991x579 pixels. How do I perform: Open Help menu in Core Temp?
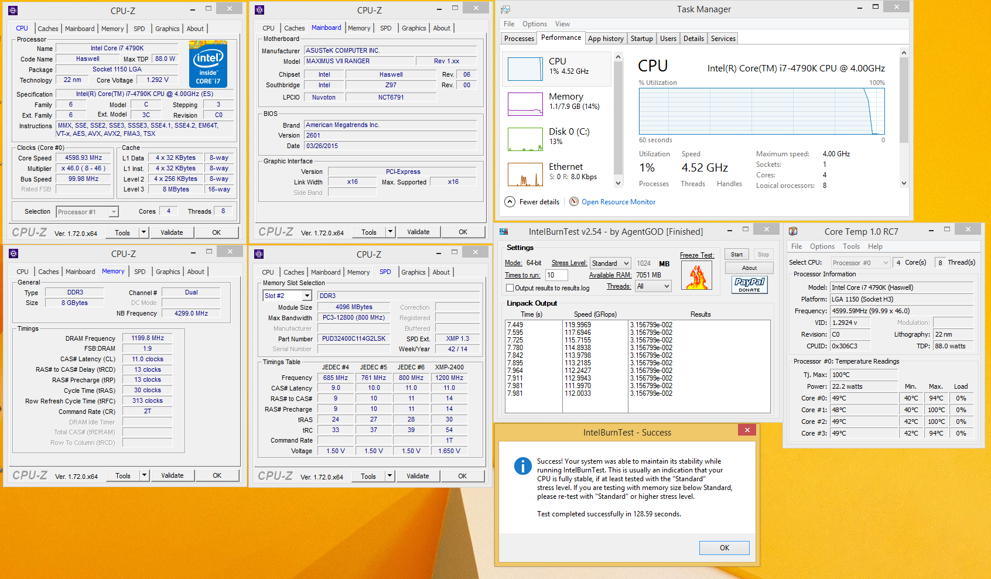click(x=875, y=246)
